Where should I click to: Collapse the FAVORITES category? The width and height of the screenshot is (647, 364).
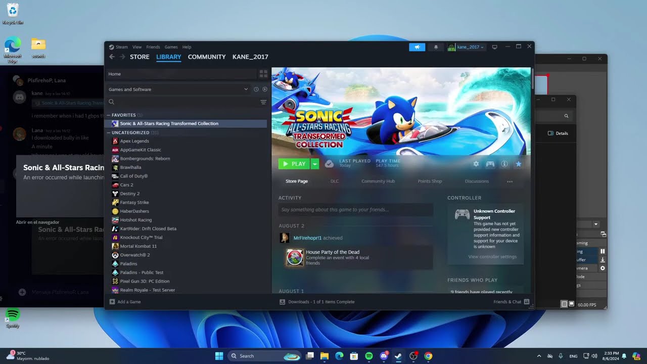point(108,115)
